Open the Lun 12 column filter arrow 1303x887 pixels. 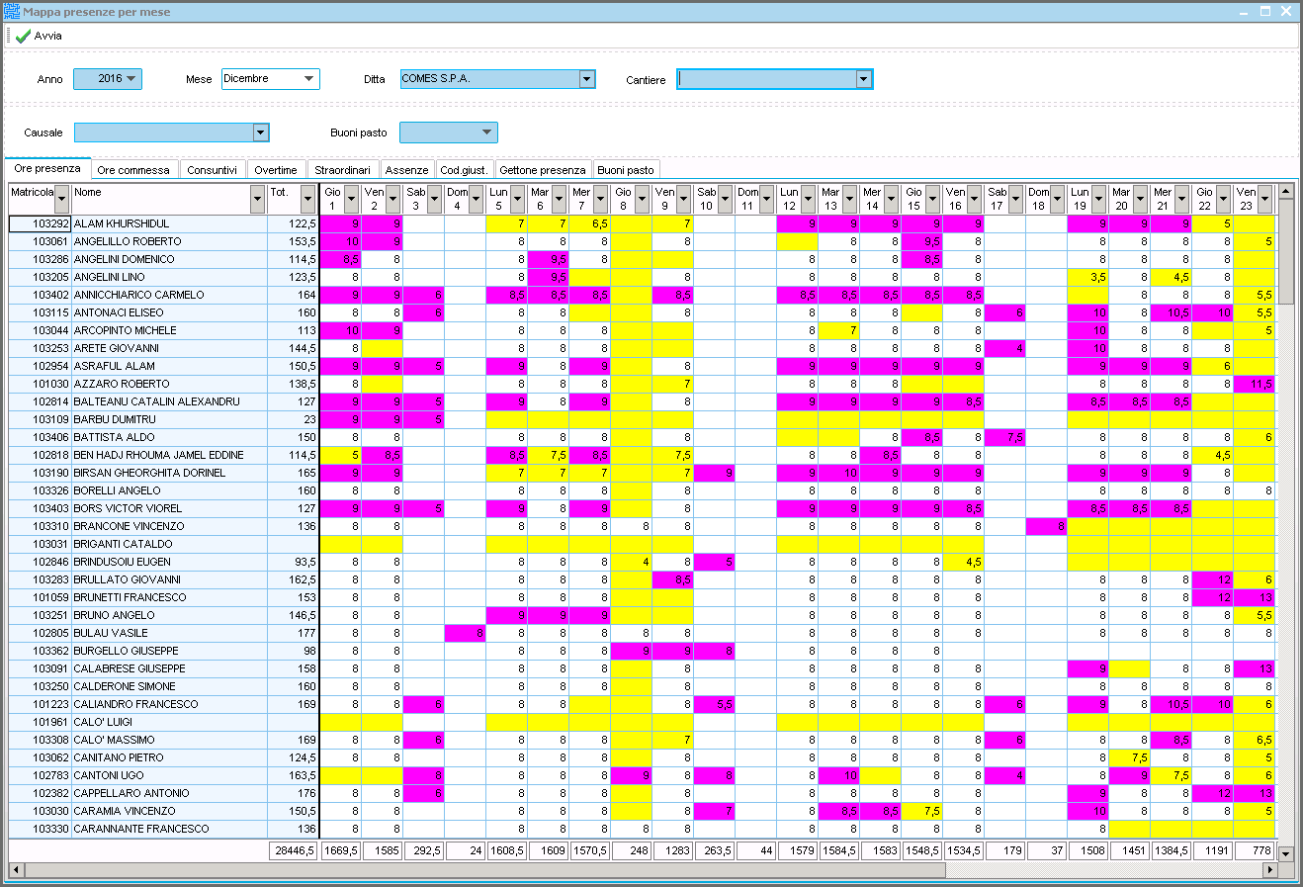tap(808, 199)
